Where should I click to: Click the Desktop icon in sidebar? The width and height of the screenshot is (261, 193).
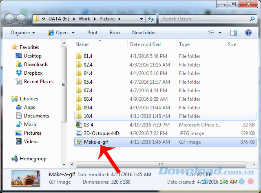pos(19,55)
